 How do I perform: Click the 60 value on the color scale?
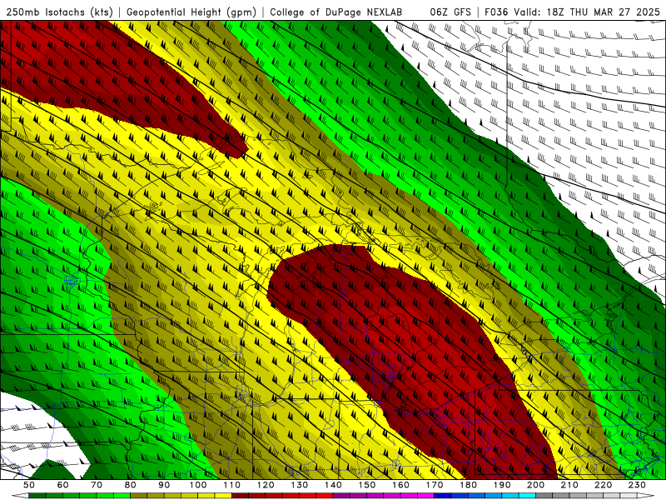(x=63, y=485)
